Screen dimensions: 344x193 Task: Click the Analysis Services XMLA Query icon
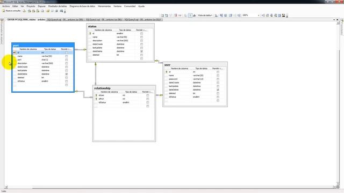38,11
